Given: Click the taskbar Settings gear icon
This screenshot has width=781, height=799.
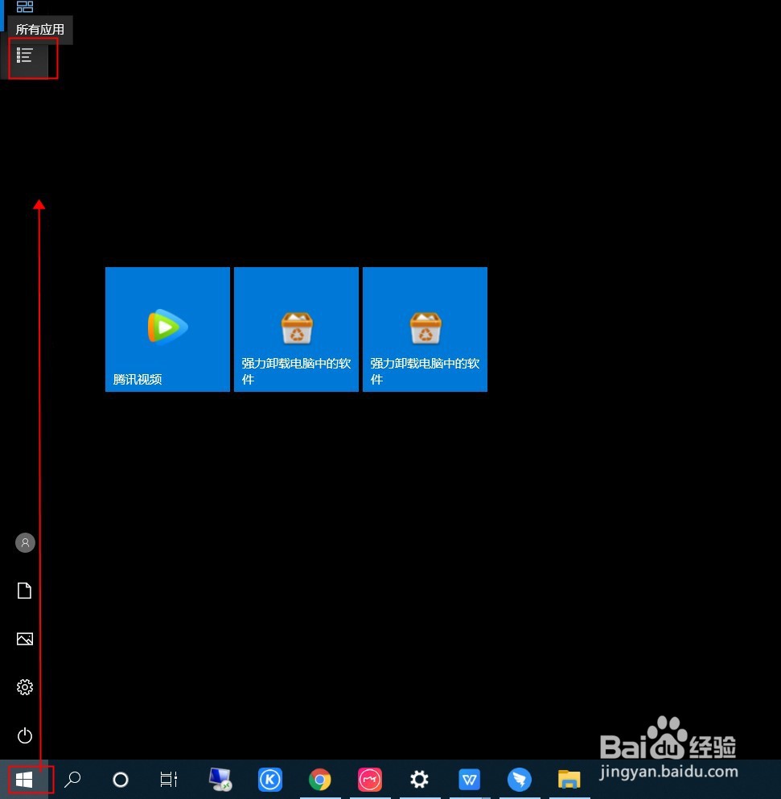Looking at the screenshot, I should (x=419, y=779).
